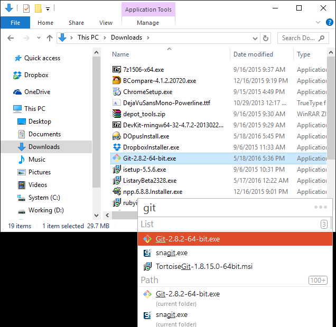Open the File tab
The width and height of the screenshot is (336, 327).
(x=15, y=23)
